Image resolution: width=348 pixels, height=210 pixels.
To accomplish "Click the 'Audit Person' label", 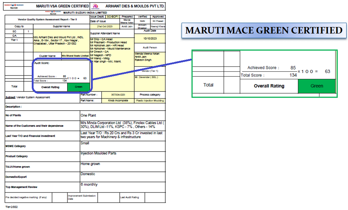I will coord(150,48).
